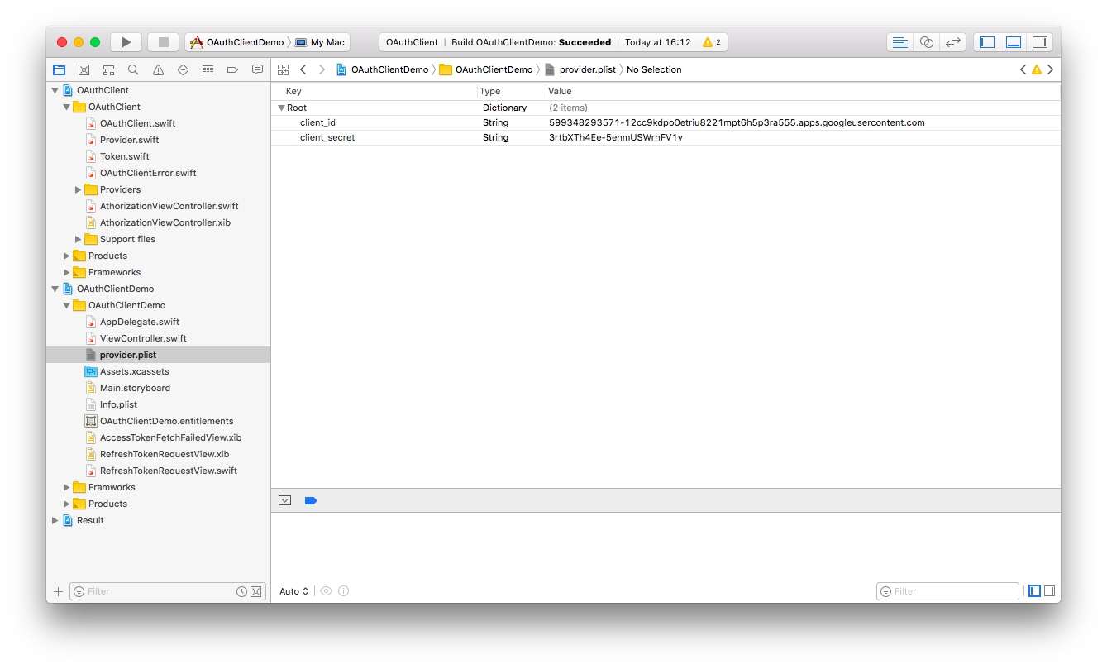Run the project with the Play button

pos(126,42)
